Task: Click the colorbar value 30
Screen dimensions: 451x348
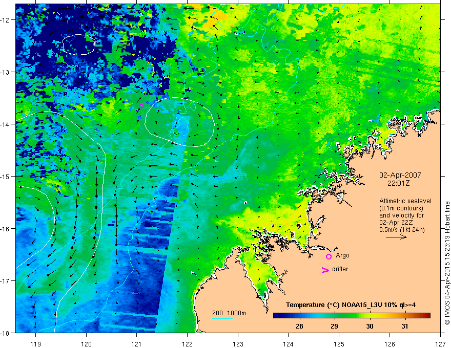Action: (x=370, y=326)
